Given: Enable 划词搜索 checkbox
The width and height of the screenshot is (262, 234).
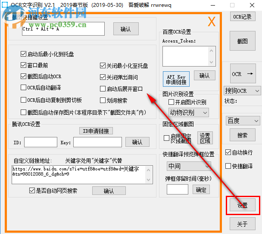Looking at the screenshot, I should 103,100.
